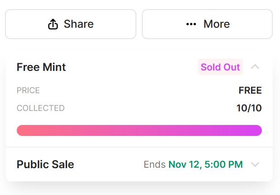Viewport: 280px width, 195px height.
Task: Click the More text label
Action: coord(217,24)
